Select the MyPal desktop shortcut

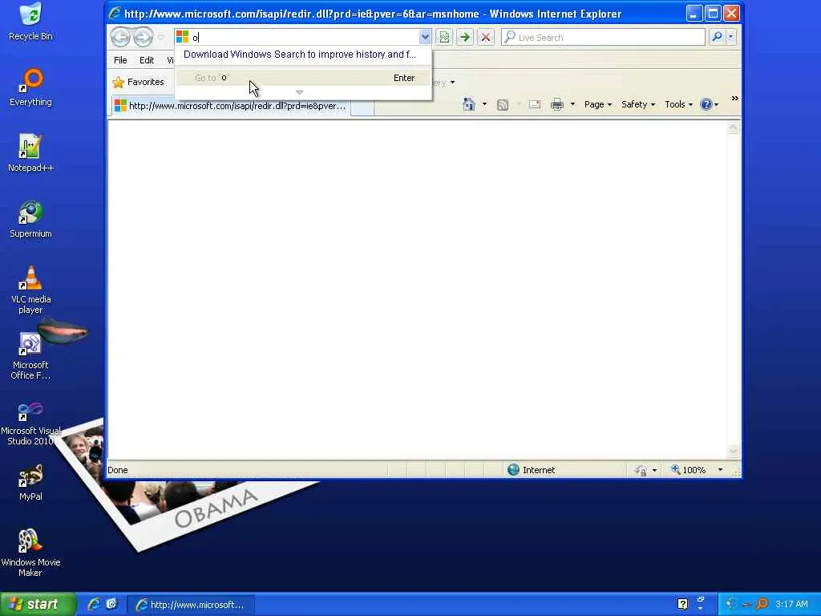pyautogui.click(x=31, y=482)
